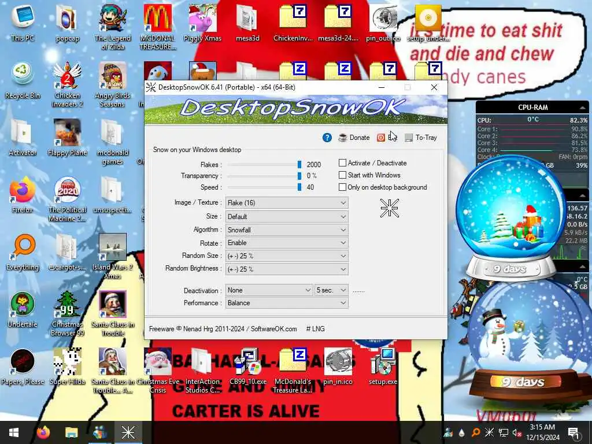Open the Rotate Enable dropdown
This screenshot has height=444, width=592.
[287, 243]
